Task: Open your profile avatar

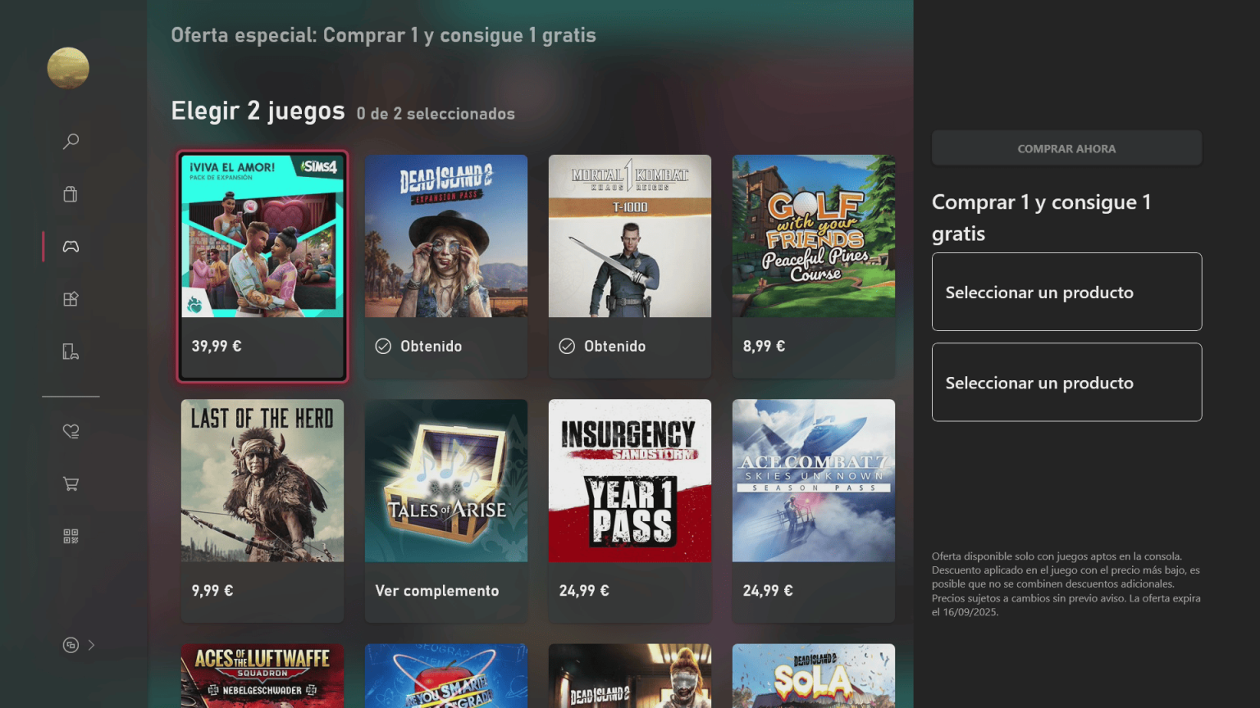Action: 68,69
